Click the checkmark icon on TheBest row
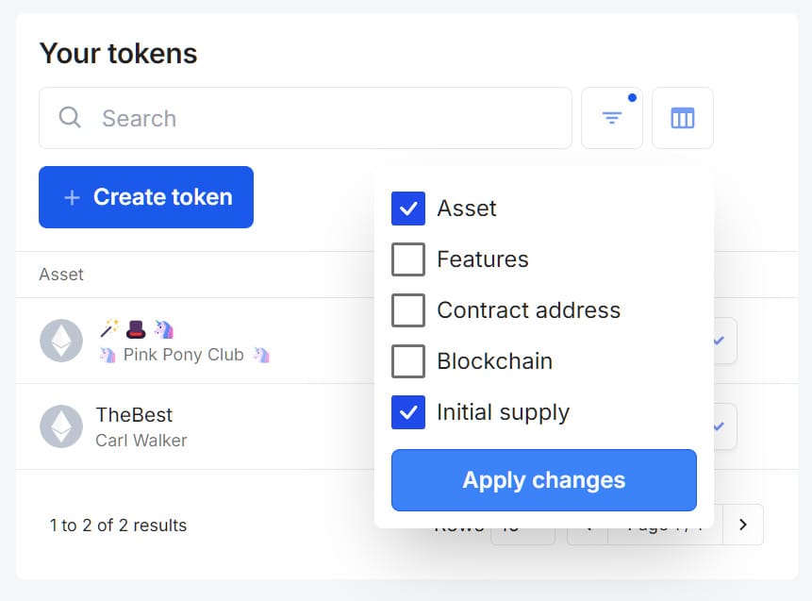The image size is (812, 601). click(x=717, y=426)
